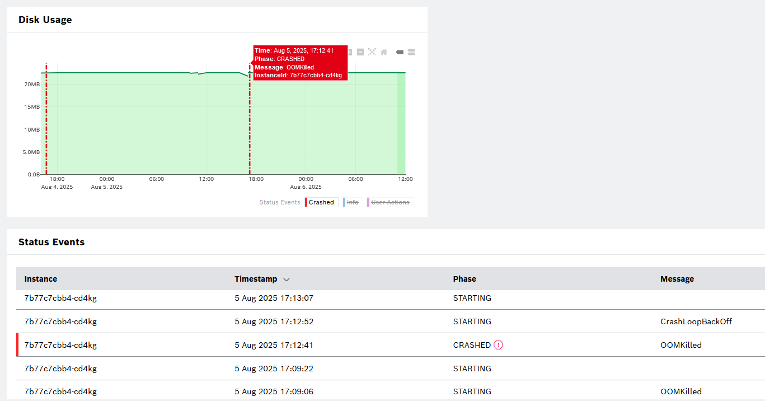Click the Timestamp sort chevron
Image resolution: width=765 pixels, height=401 pixels.
point(287,279)
